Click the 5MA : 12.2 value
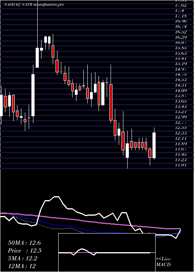The height and width of the screenshot is (272, 194). 23,258
